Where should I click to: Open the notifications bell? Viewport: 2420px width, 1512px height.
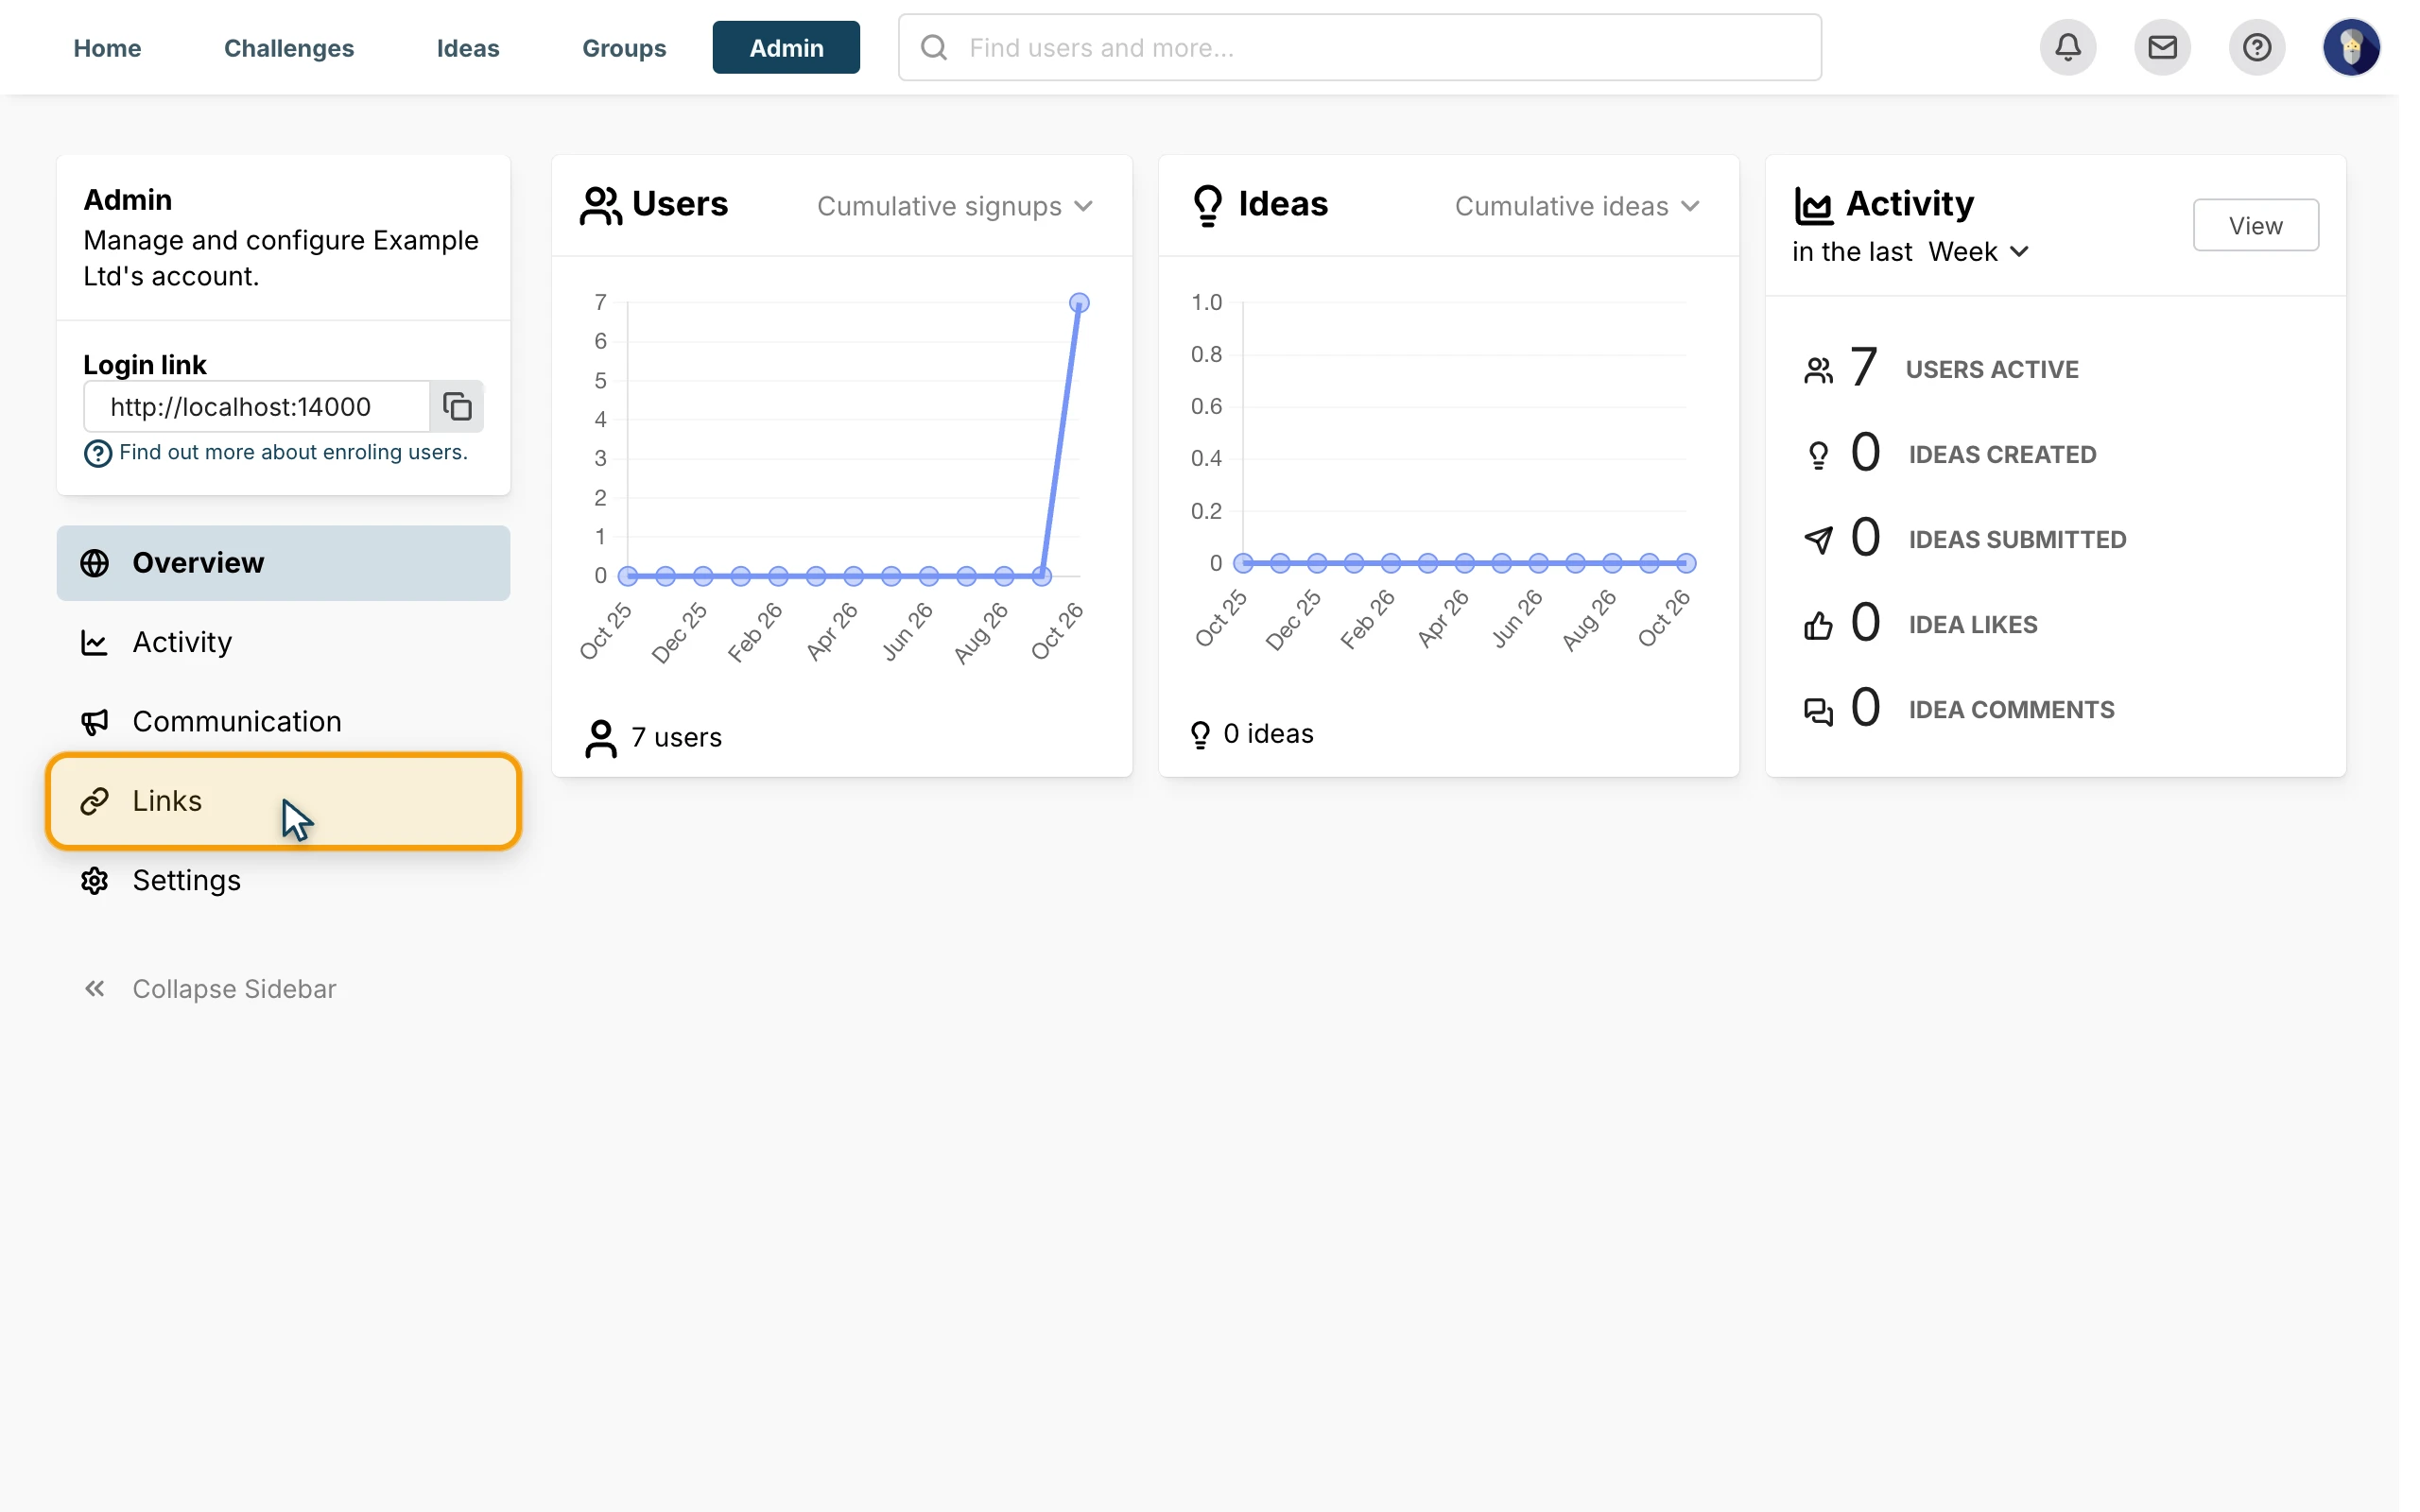tap(2067, 47)
